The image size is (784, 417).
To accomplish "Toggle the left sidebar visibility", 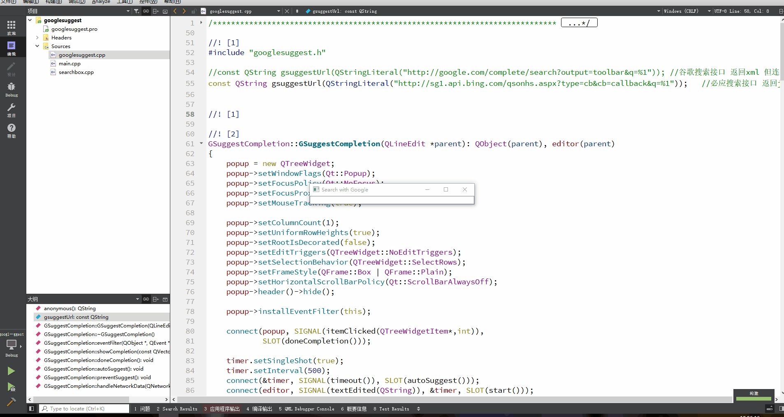I will pyautogui.click(x=31, y=409).
